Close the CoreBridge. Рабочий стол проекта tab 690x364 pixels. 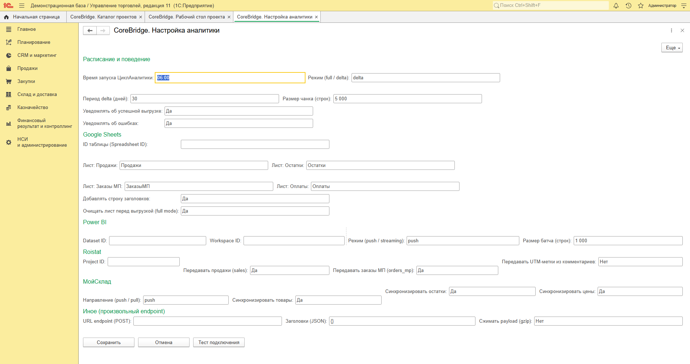pyautogui.click(x=229, y=17)
